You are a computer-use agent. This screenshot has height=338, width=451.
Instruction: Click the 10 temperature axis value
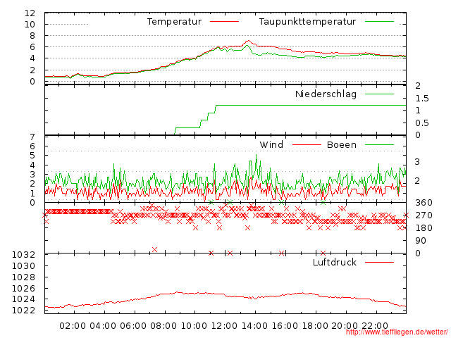(x=30, y=25)
